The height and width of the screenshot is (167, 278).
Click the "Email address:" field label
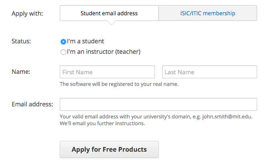click(x=32, y=104)
